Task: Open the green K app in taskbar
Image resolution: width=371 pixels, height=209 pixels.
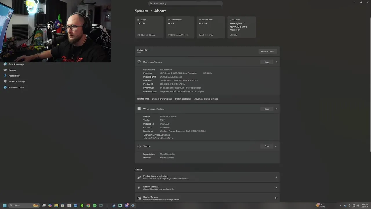Action: click(82, 206)
